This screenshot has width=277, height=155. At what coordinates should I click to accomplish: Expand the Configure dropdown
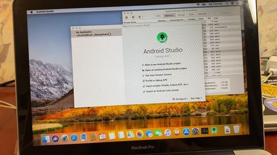pos(180,99)
